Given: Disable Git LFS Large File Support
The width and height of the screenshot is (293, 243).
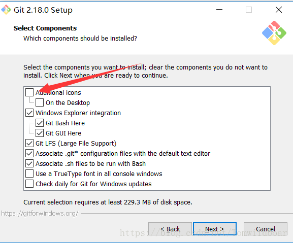Looking at the screenshot, I should click(29, 143).
